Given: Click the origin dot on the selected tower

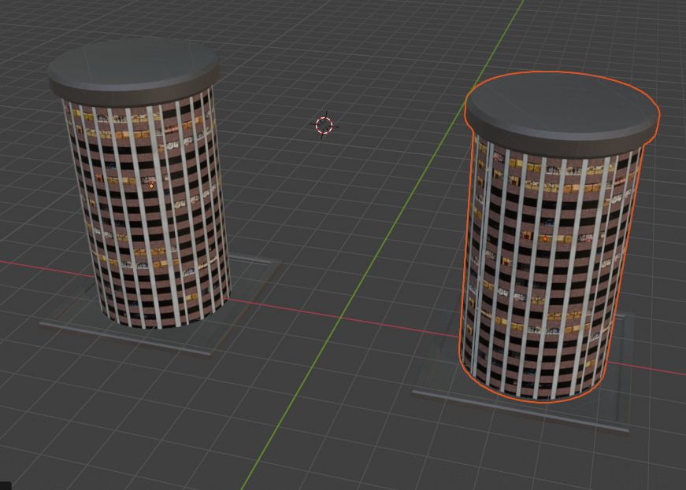Looking at the screenshot, I should tap(545, 239).
